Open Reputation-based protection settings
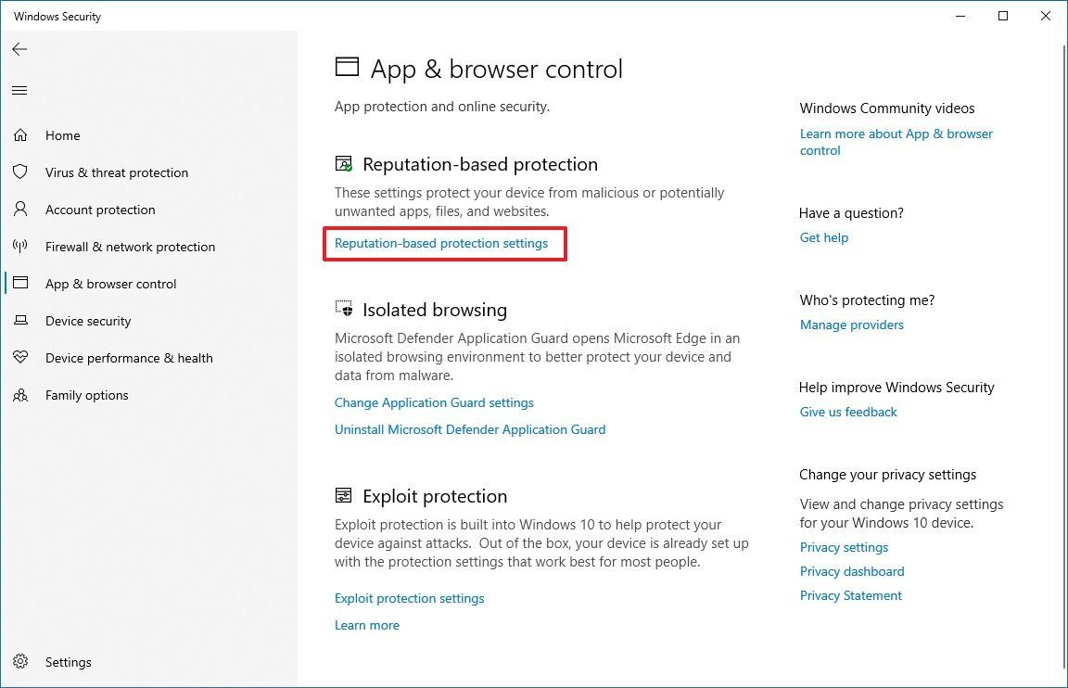The image size is (1068, 688). pyautogui.click(x=442, y=243)
